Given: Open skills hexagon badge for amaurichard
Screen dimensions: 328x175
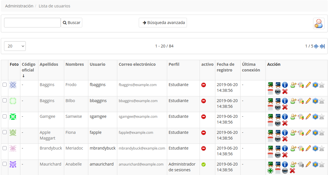Looking at the screenshot, I should (315, 164).
